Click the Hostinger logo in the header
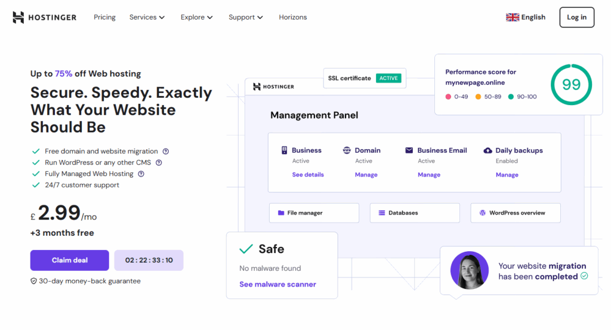 [45, 17]
